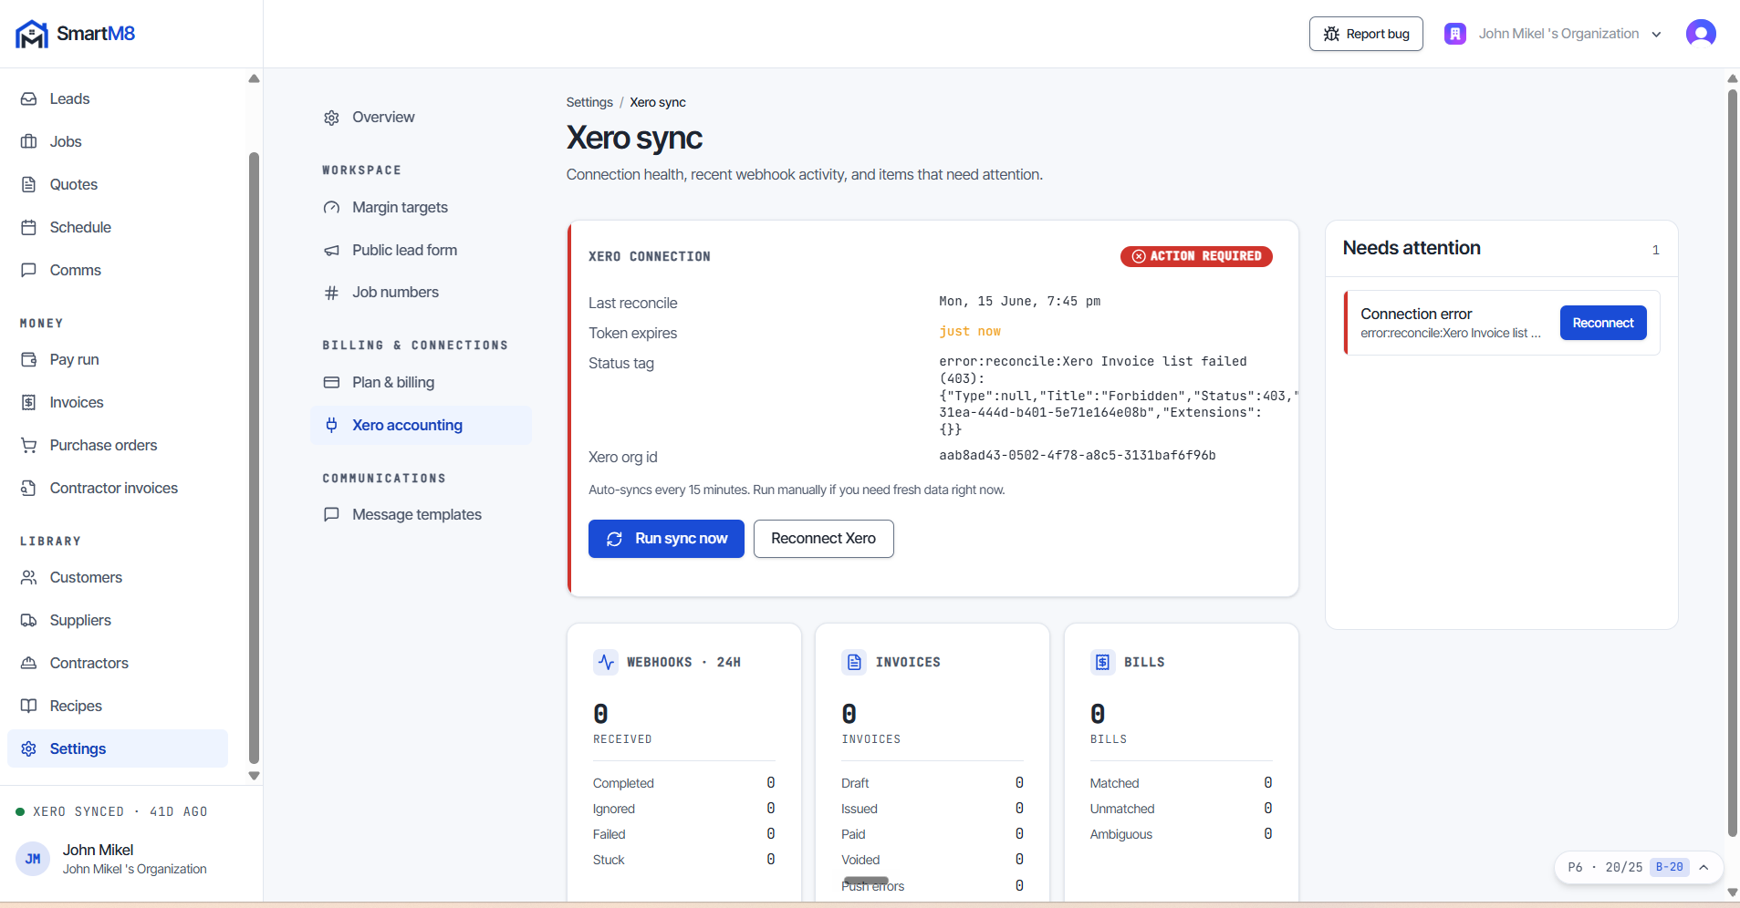Click the Message templates chat icon
Screen dimensions: 1740x908
point(331,515)
